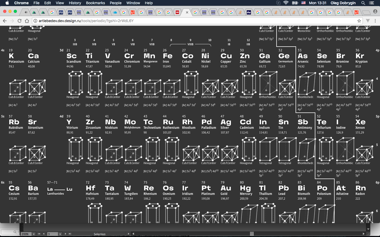The image size is (380, 237).
Task: Open the Bookmarks menu
Action: [95, 3]
